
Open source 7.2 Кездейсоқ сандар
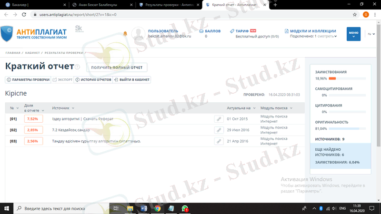[70, 130]
